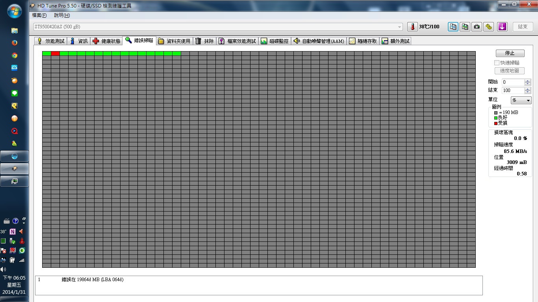Click the 0:58 elapsed time value

(522, 173)
